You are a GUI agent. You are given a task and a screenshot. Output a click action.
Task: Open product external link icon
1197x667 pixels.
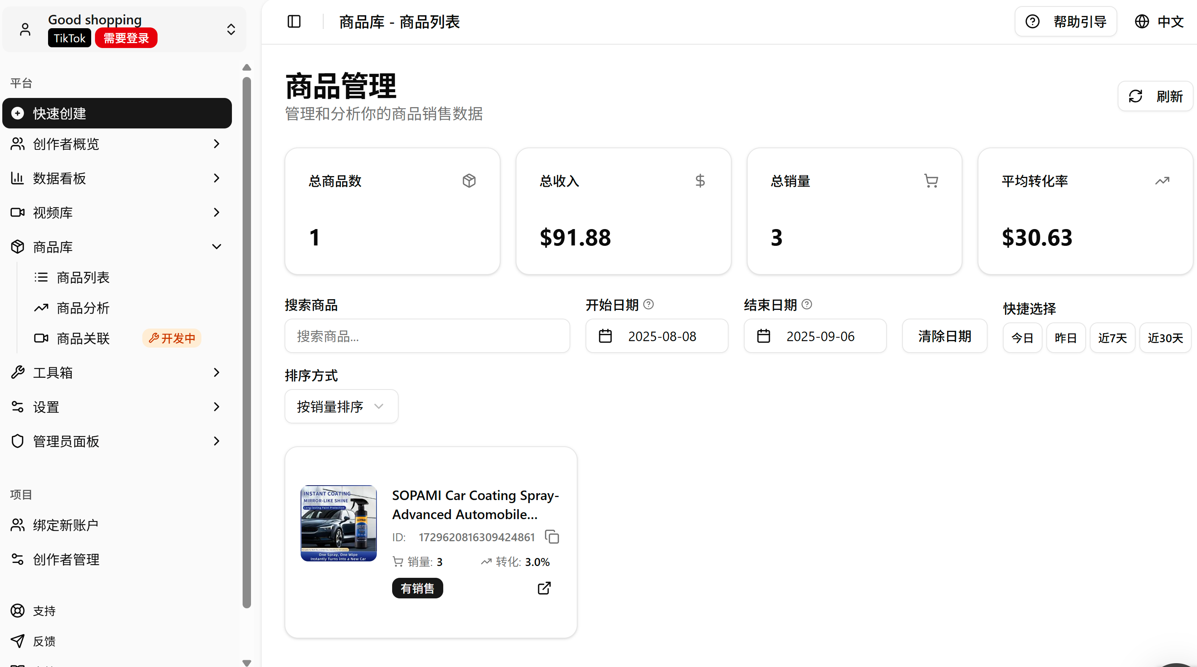pos(544,588)
